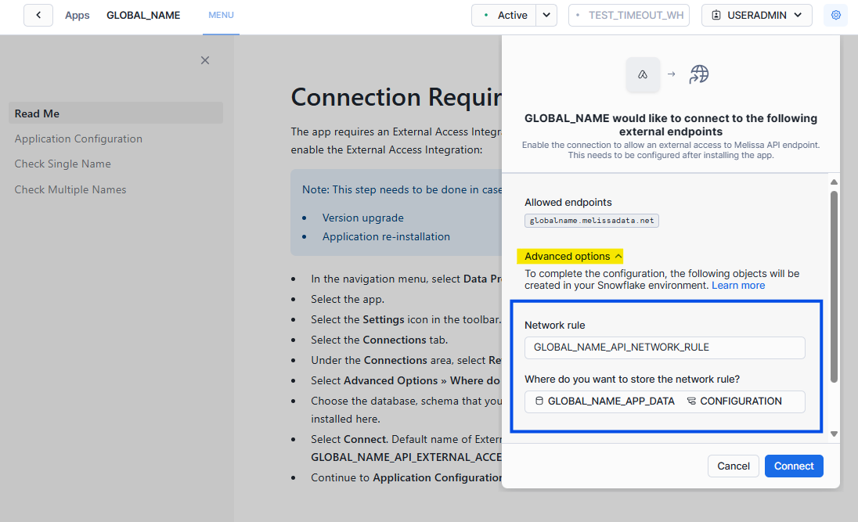Open the settings gear icon

click(x=835, y=16)
